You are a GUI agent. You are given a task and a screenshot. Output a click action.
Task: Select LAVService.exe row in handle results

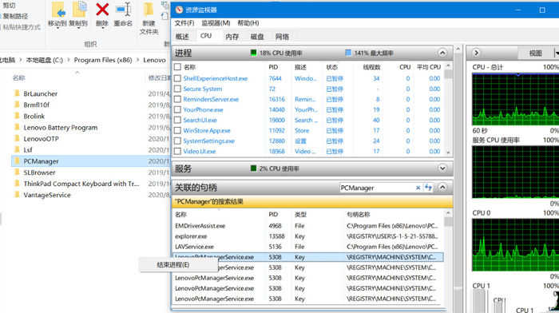308,247
